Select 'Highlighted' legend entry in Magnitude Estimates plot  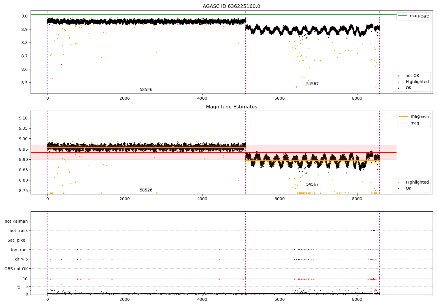[417, 182]
